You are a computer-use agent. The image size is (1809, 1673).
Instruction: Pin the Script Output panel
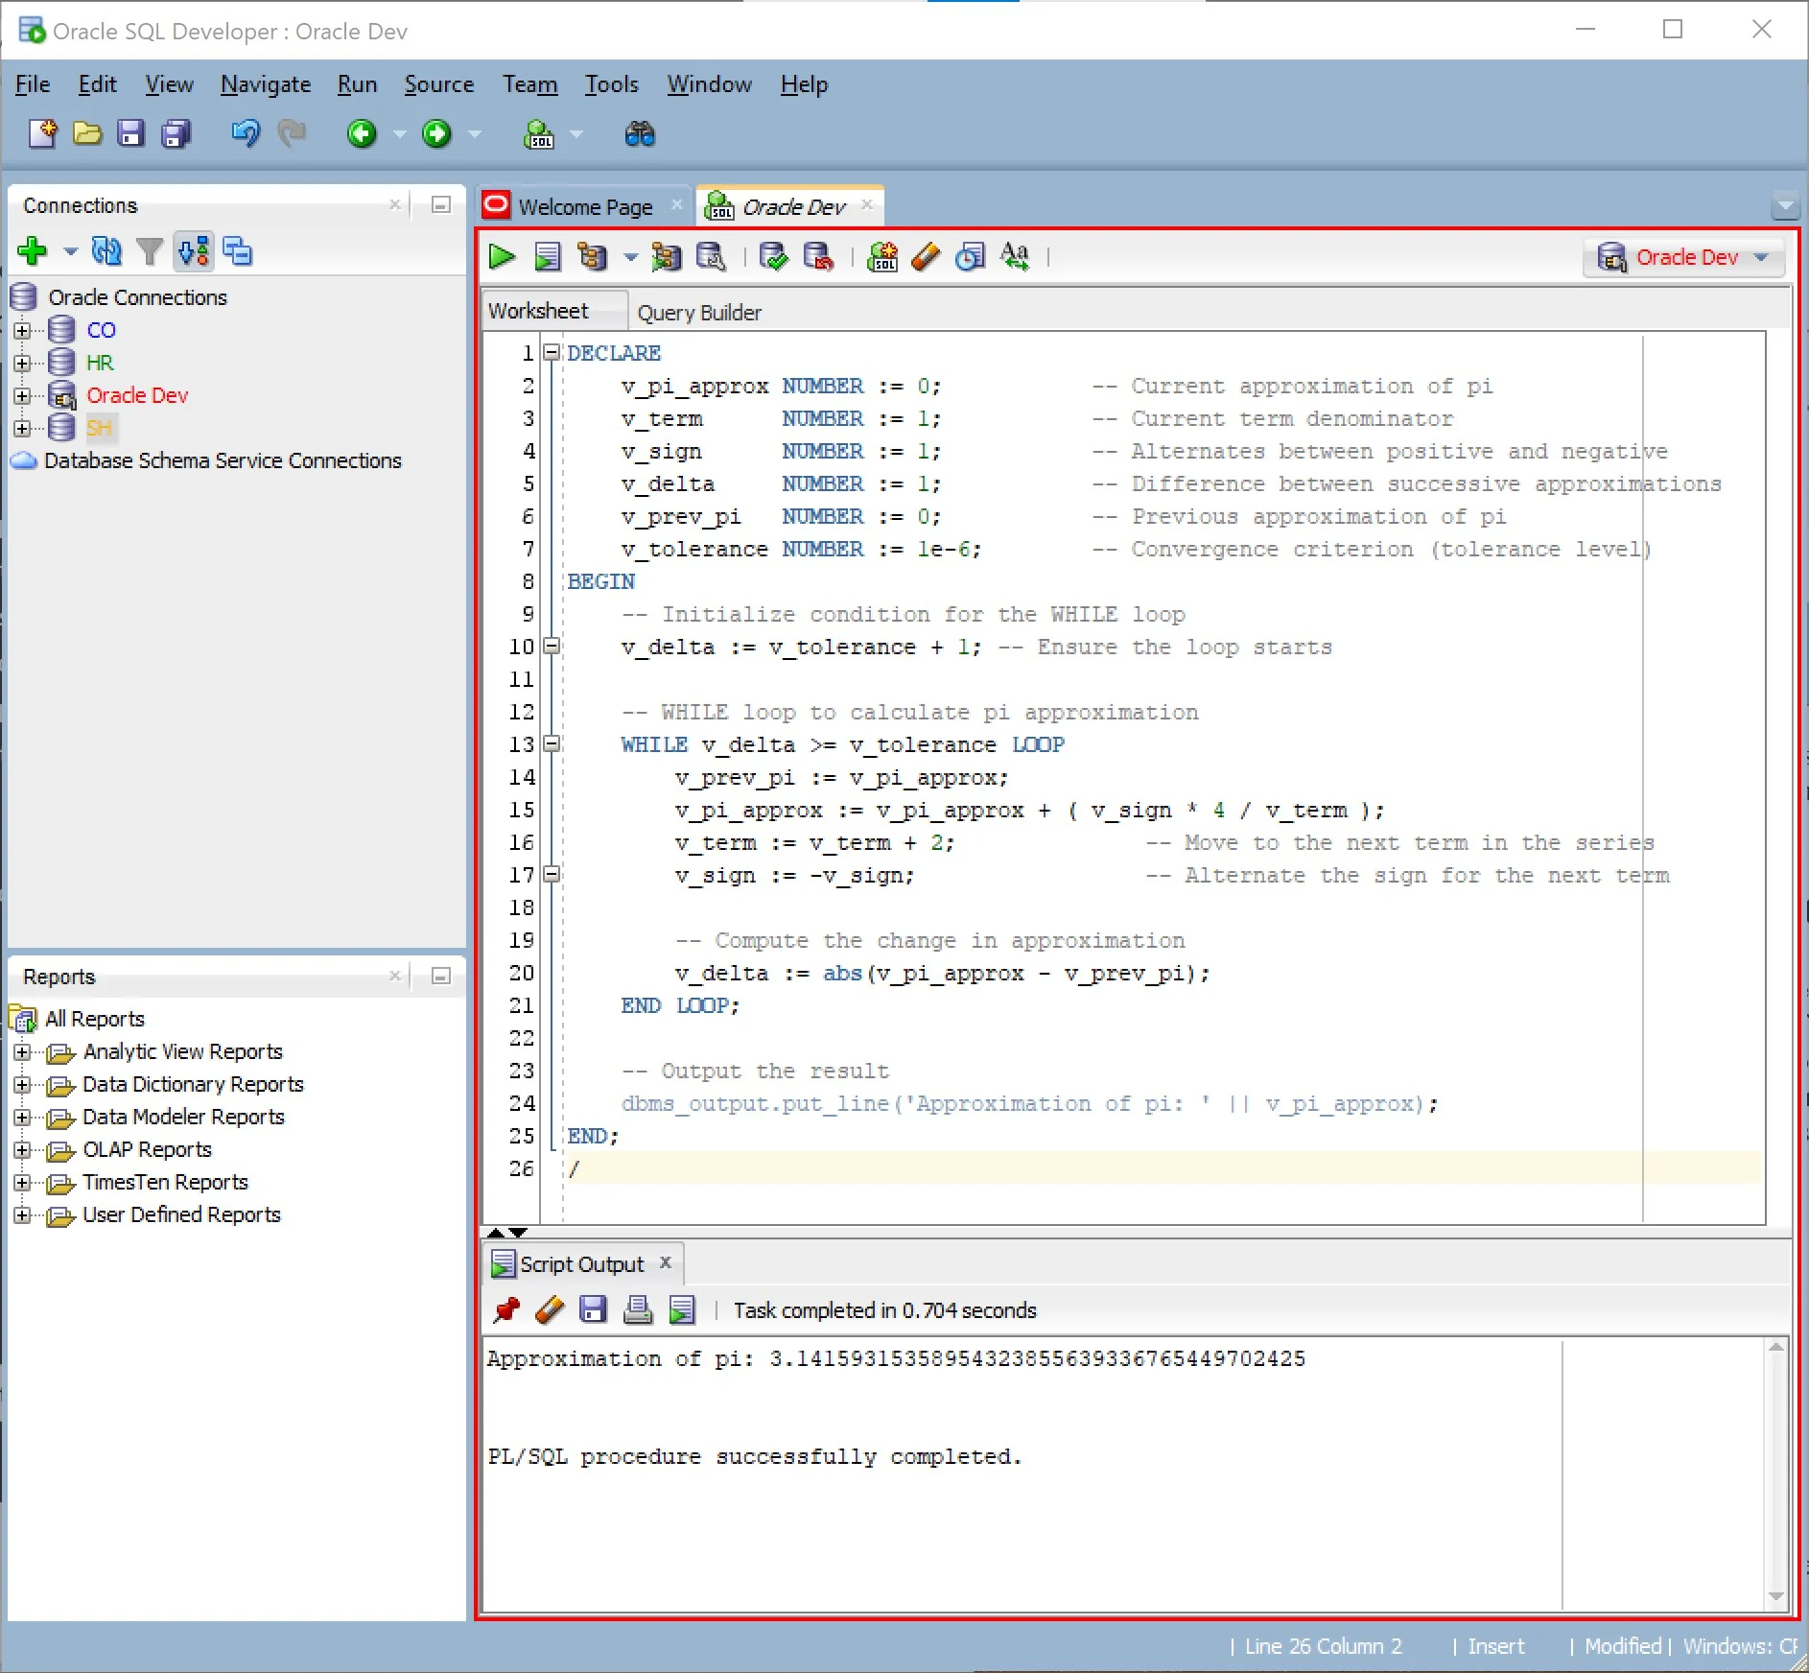[506, 1310]
